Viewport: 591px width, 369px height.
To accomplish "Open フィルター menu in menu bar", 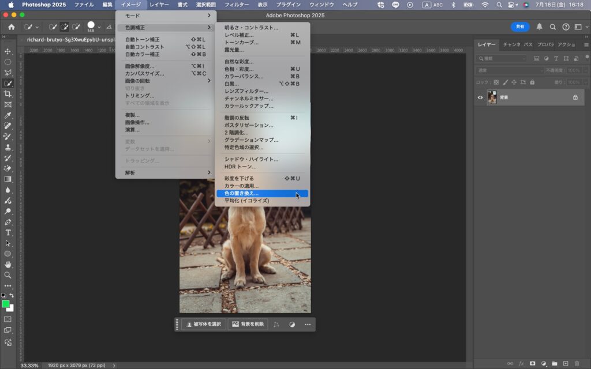I will [x=236, y=5].
